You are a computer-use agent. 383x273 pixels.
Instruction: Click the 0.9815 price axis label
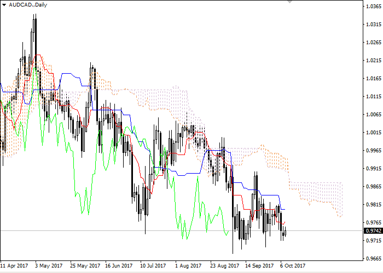pos(374,205)
